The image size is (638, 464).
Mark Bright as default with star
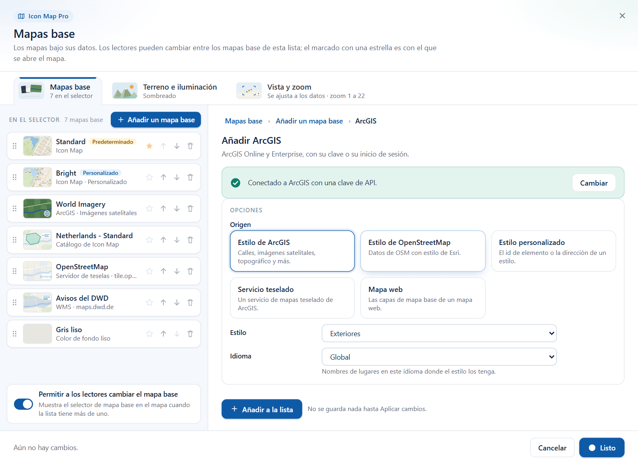point(150,177)
